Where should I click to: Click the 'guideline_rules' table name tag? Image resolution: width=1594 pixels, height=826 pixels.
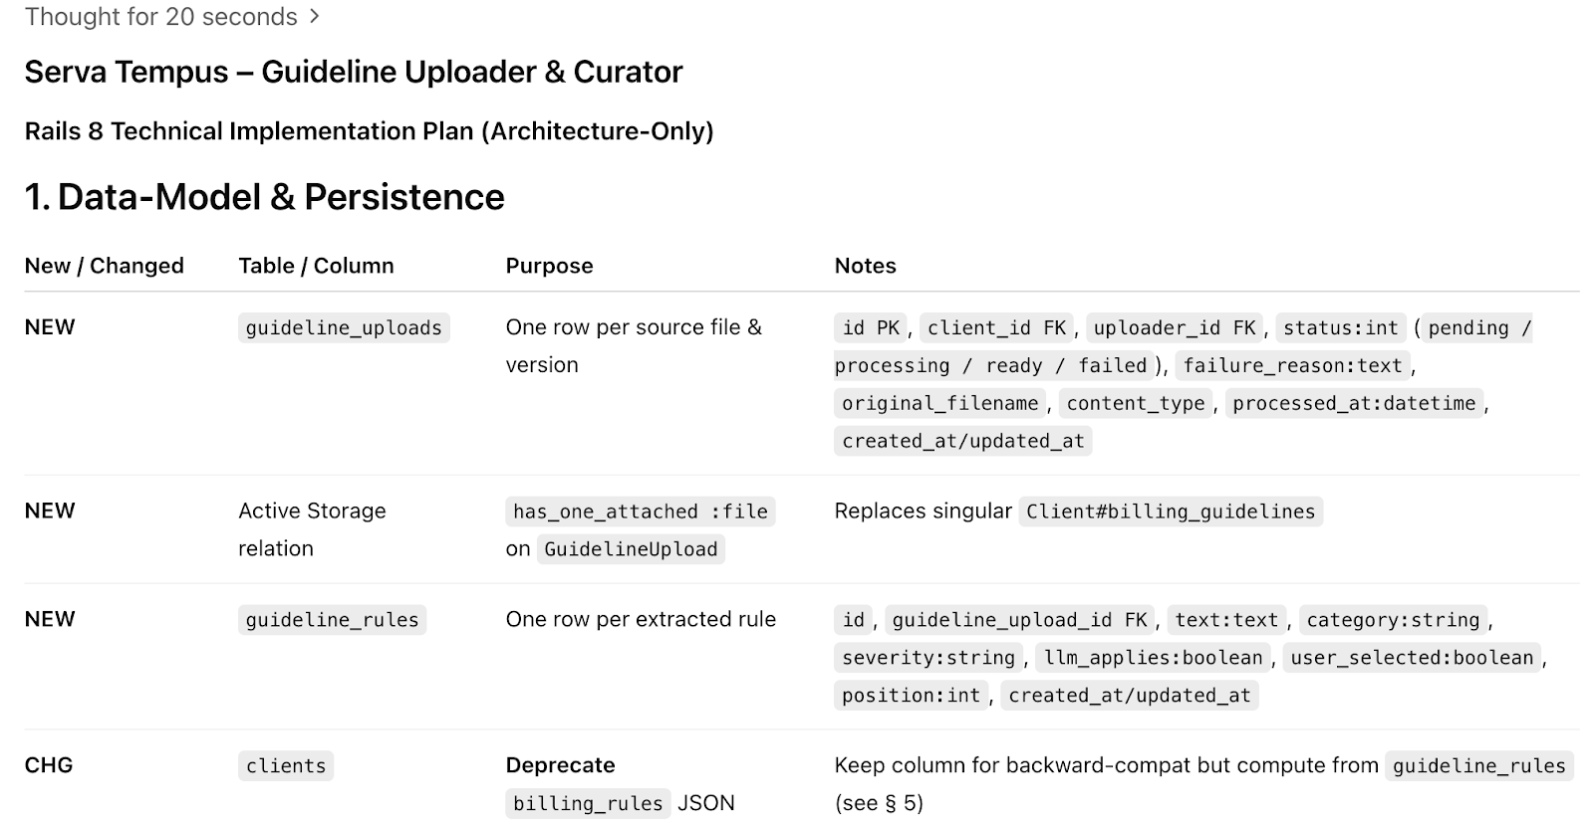pyautogui.click(x=332, y=619)
